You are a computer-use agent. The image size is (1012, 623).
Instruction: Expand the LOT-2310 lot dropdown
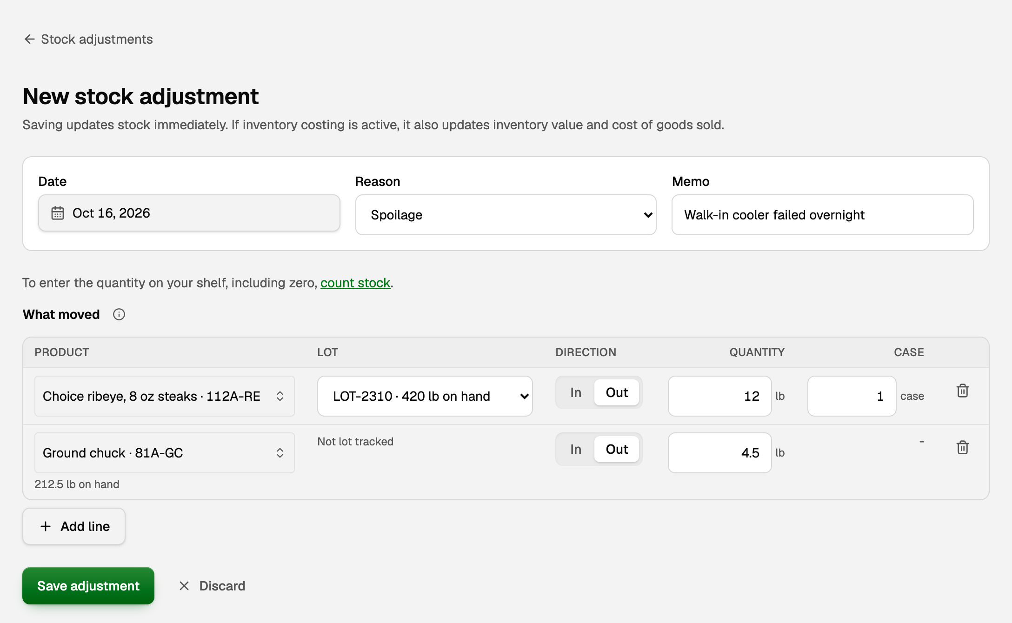point(425,396)
